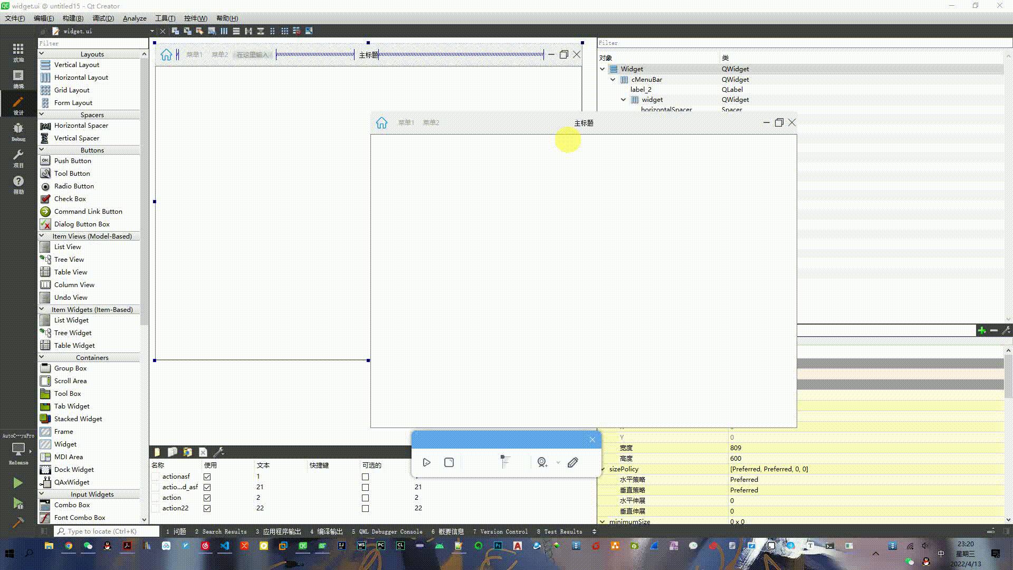
Task: Apply grid layout from toolbar
Action: [x=285, y=31]
